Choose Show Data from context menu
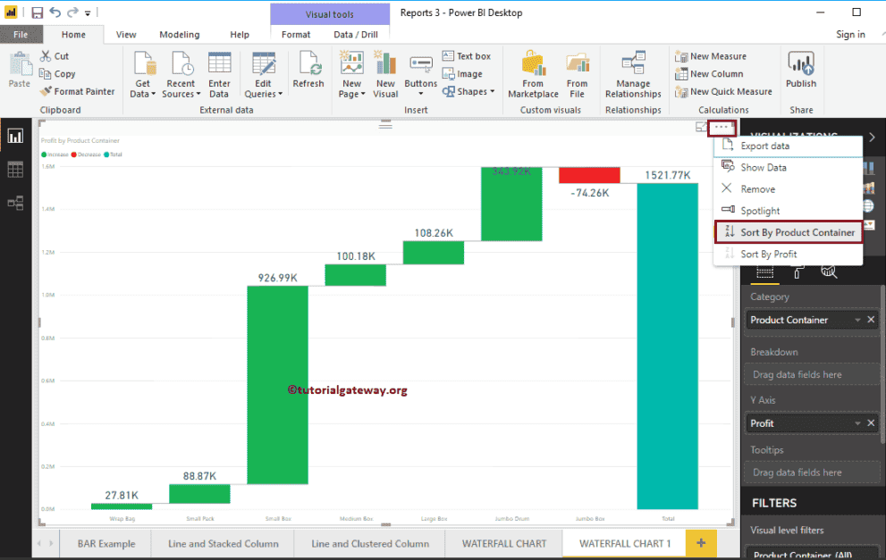The height and width of the screenshot is (560, 886). click(x=789, y=167)
